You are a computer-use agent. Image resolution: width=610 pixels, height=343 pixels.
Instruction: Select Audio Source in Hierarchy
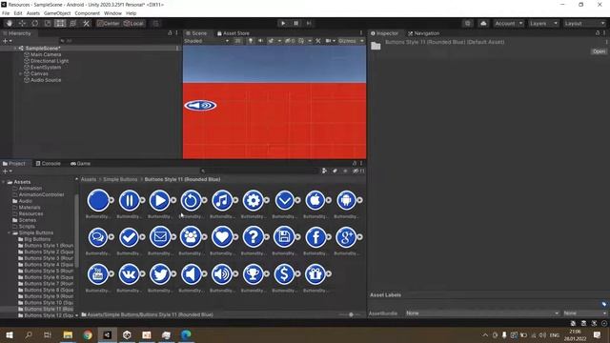pyautogui.click(x=46, y=80)
